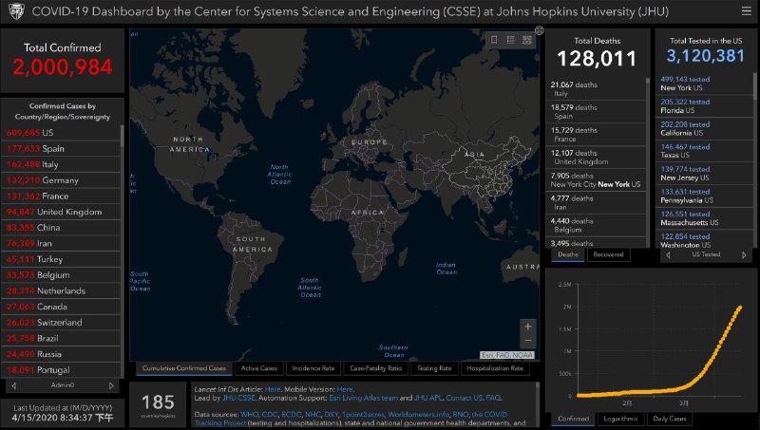
Task: Open the Mobile Version Here link
Action: [x=345, y=389]
